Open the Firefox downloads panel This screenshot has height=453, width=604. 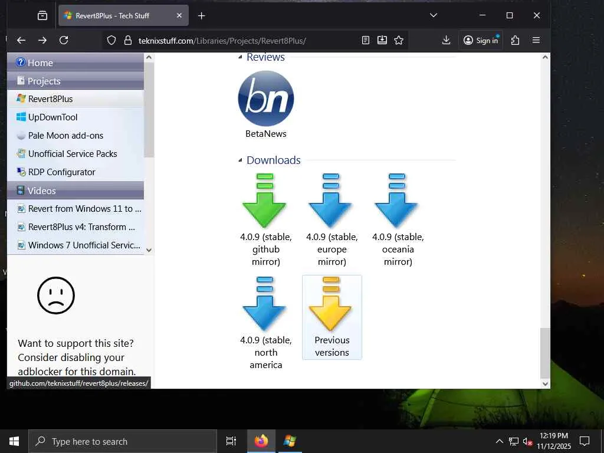click(x=446, y=40)
